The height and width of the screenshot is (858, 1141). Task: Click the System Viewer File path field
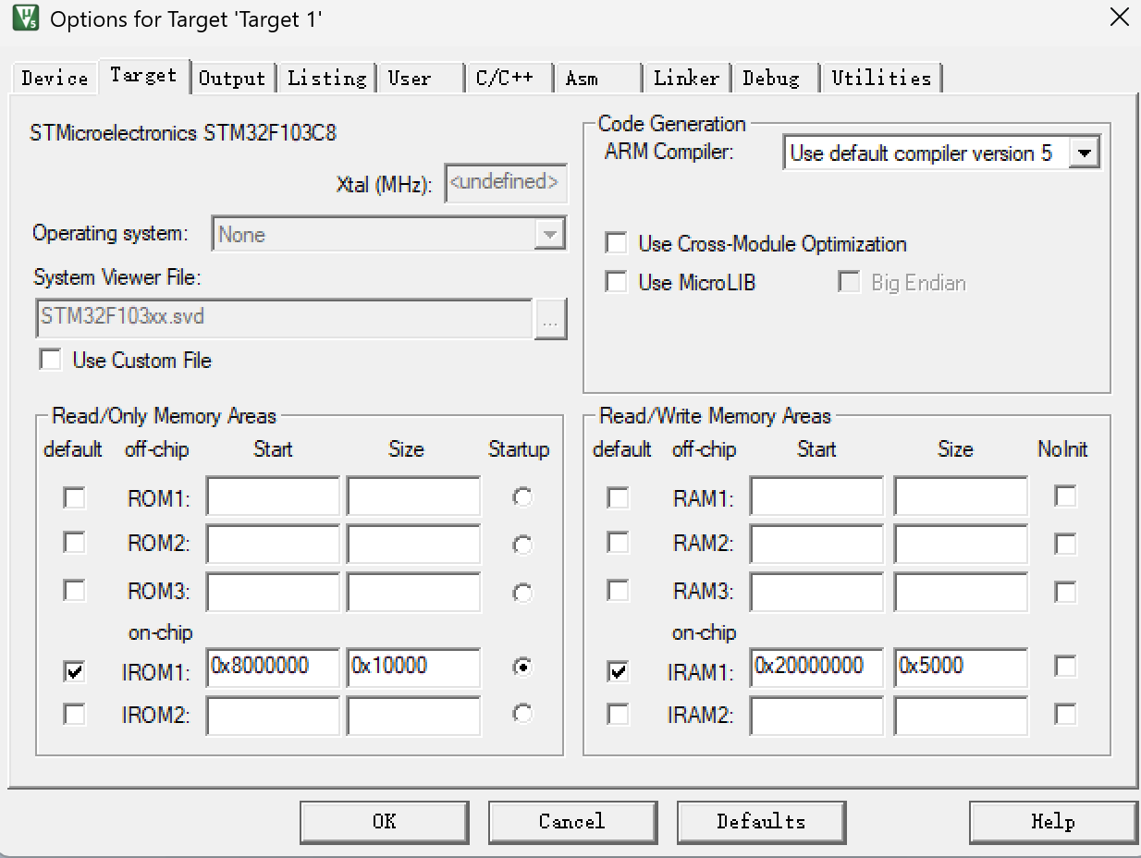pos(285,318)
